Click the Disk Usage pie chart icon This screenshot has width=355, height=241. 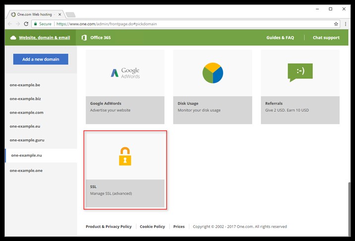tap(213, 73)
